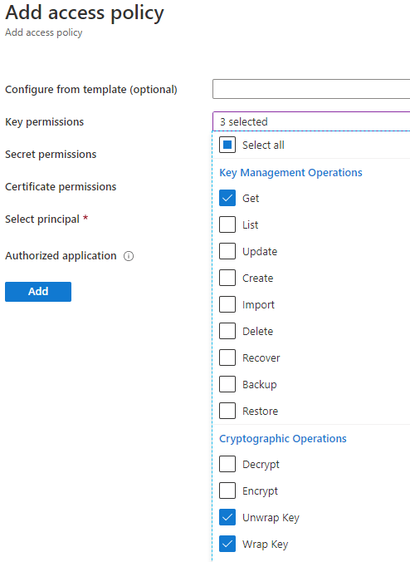Check the Recover key permission
The height and width of the screenshot is (562, 410).
[227, 357]
